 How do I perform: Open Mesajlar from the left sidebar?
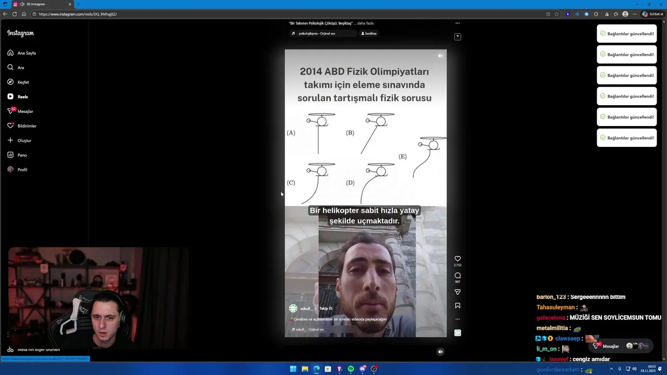[x=20, y=111]
